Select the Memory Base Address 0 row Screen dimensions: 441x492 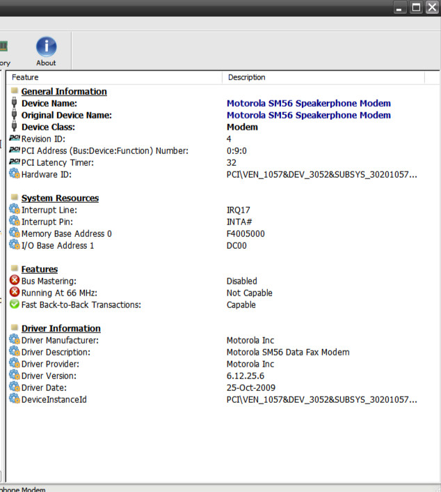pos(66,233)
